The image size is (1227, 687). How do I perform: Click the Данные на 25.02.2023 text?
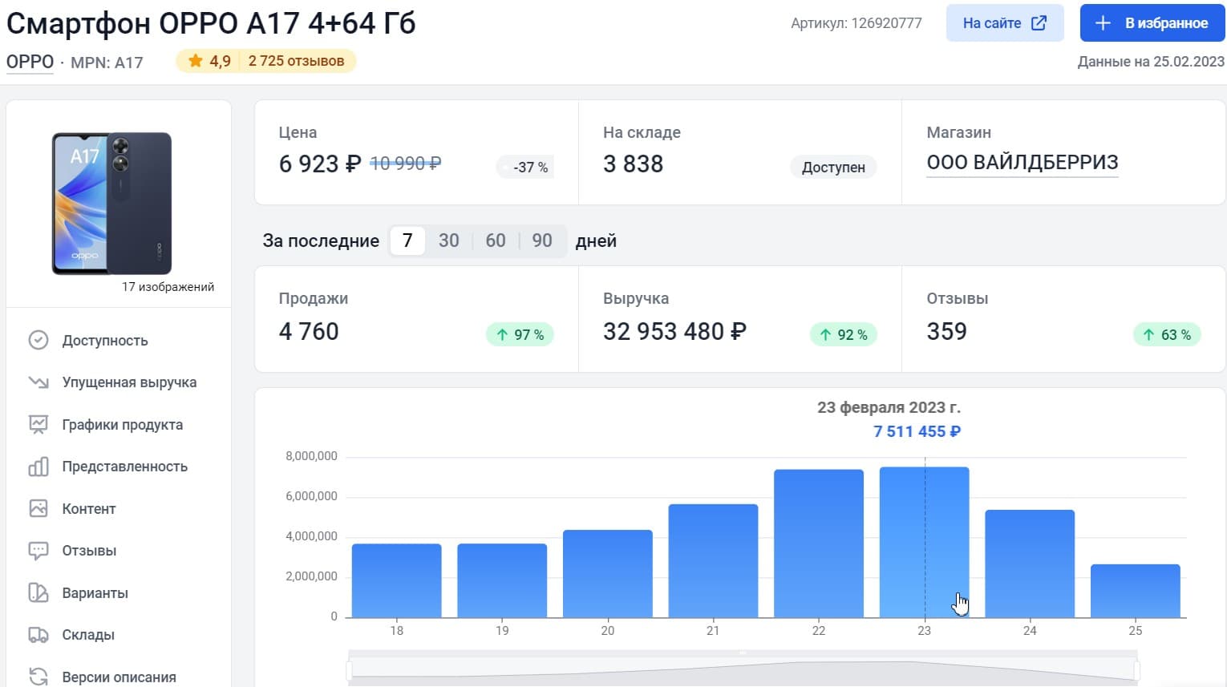click(1151, 62)
